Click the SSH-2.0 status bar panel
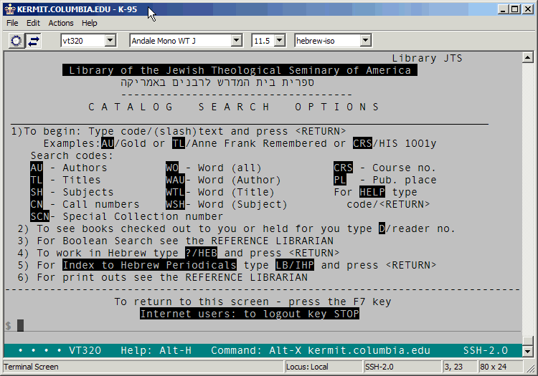The image size is (538, 376). click(400, 367)
